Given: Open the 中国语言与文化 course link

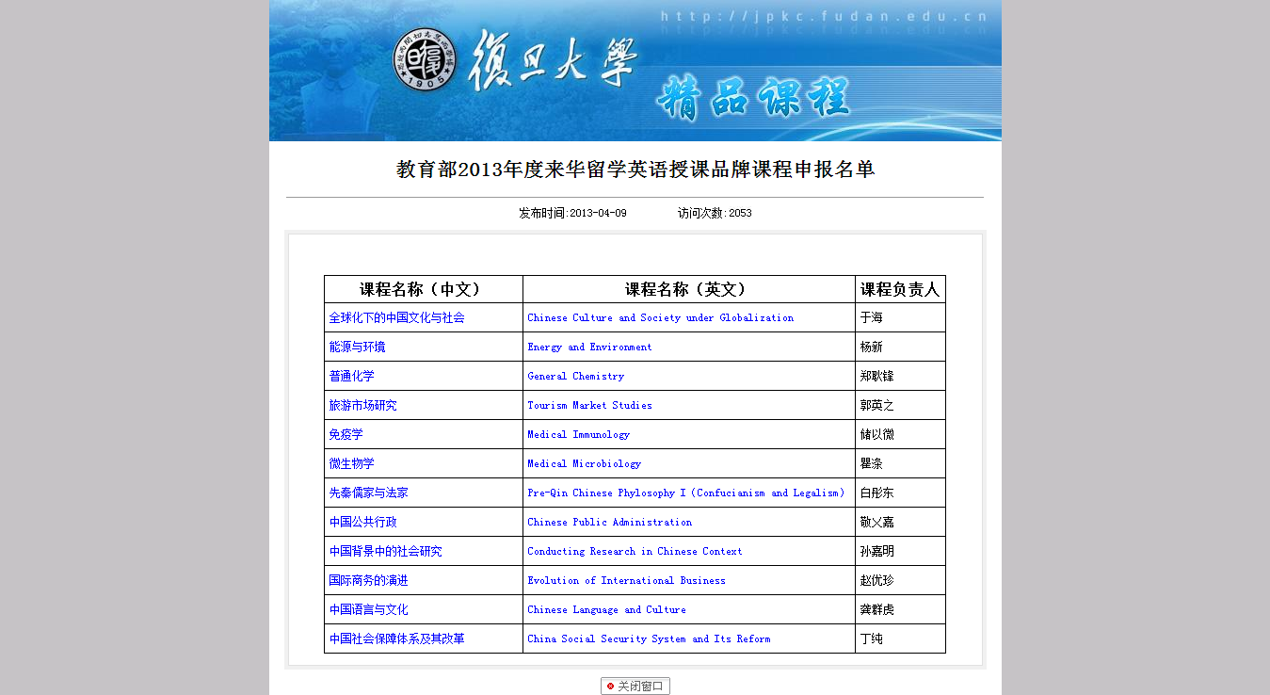Looking at the screenshot, I should click(368, 610).
